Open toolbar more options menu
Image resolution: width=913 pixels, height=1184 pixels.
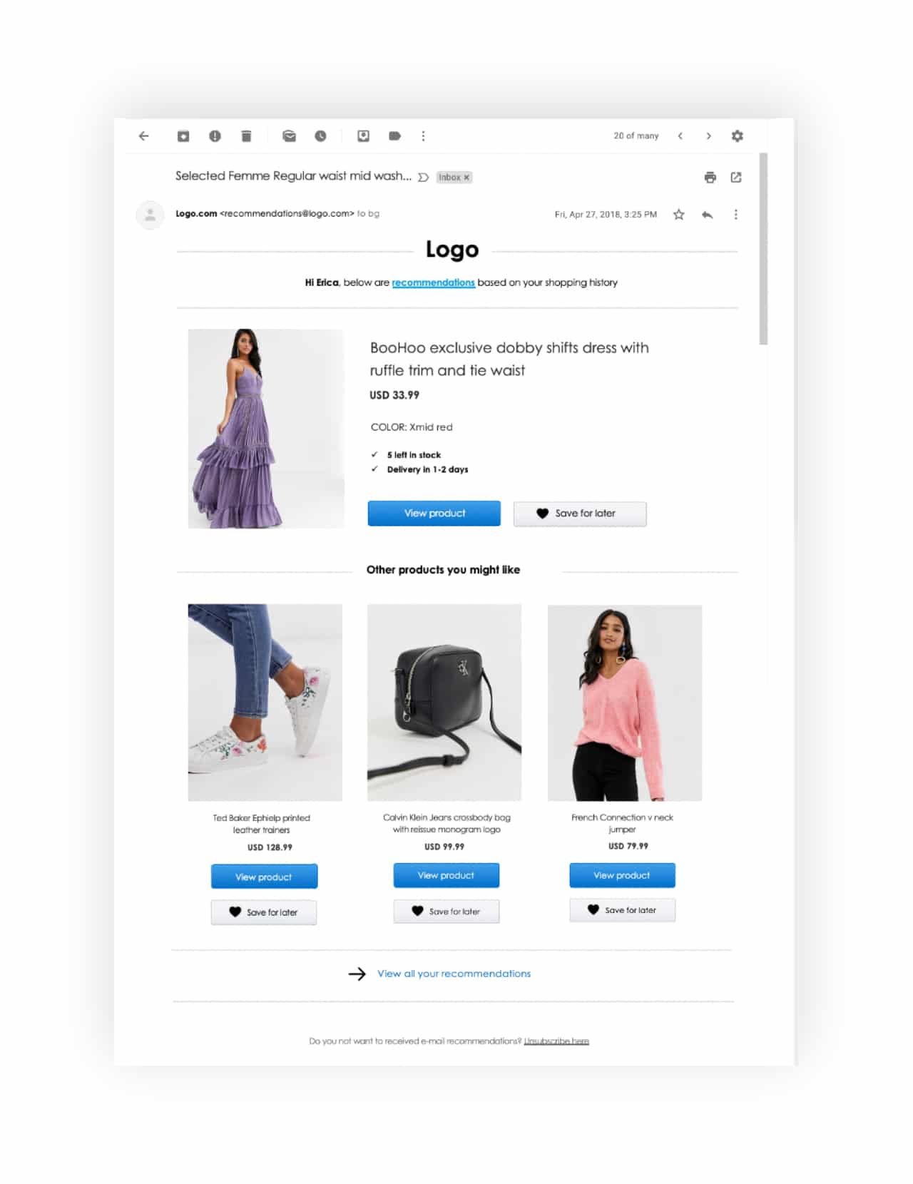tap(423, 136)
